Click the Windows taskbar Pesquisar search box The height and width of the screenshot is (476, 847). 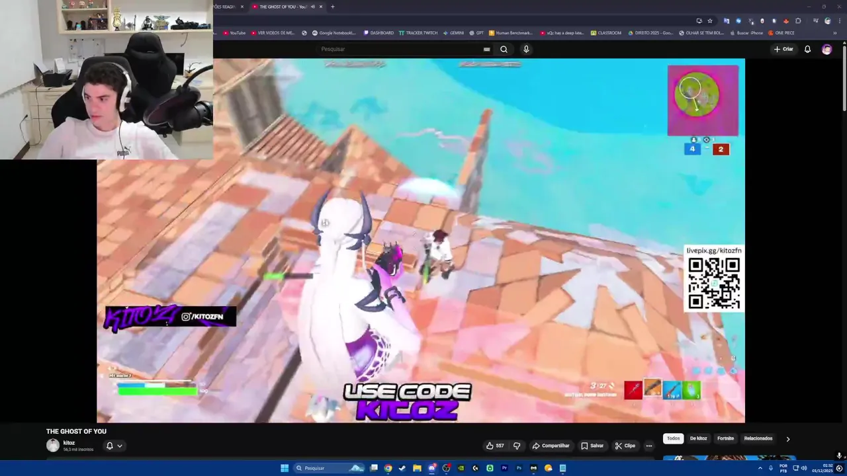(330, 468)
